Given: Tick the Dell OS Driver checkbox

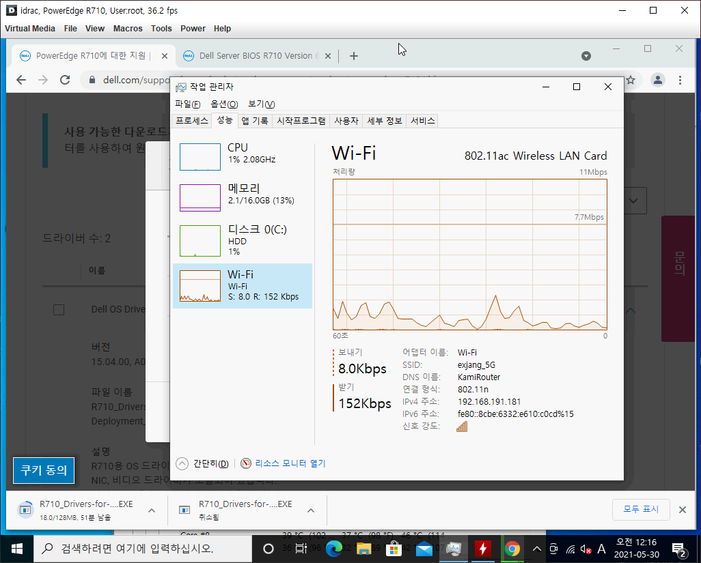Looking at the screenshot, I should pos(59,310).
